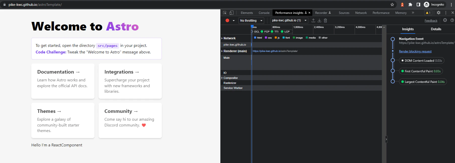Open the Chrome extensions puzzle icon
The image size is (455, 163).
point(410,5)
